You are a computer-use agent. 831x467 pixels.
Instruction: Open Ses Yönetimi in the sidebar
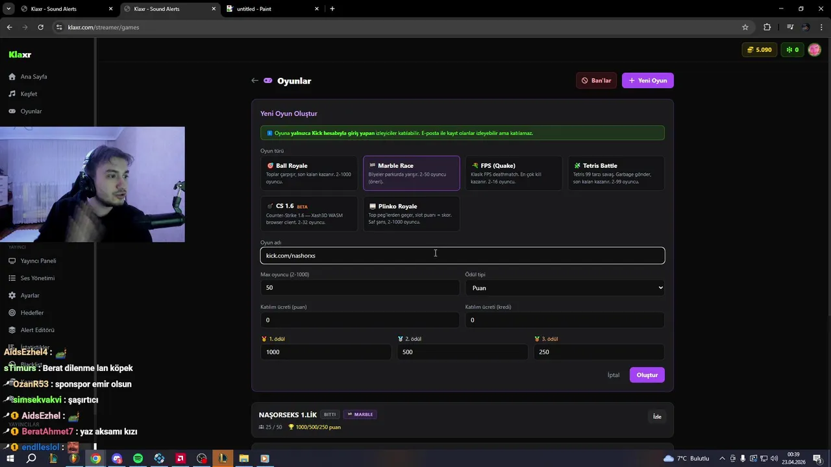38,278
